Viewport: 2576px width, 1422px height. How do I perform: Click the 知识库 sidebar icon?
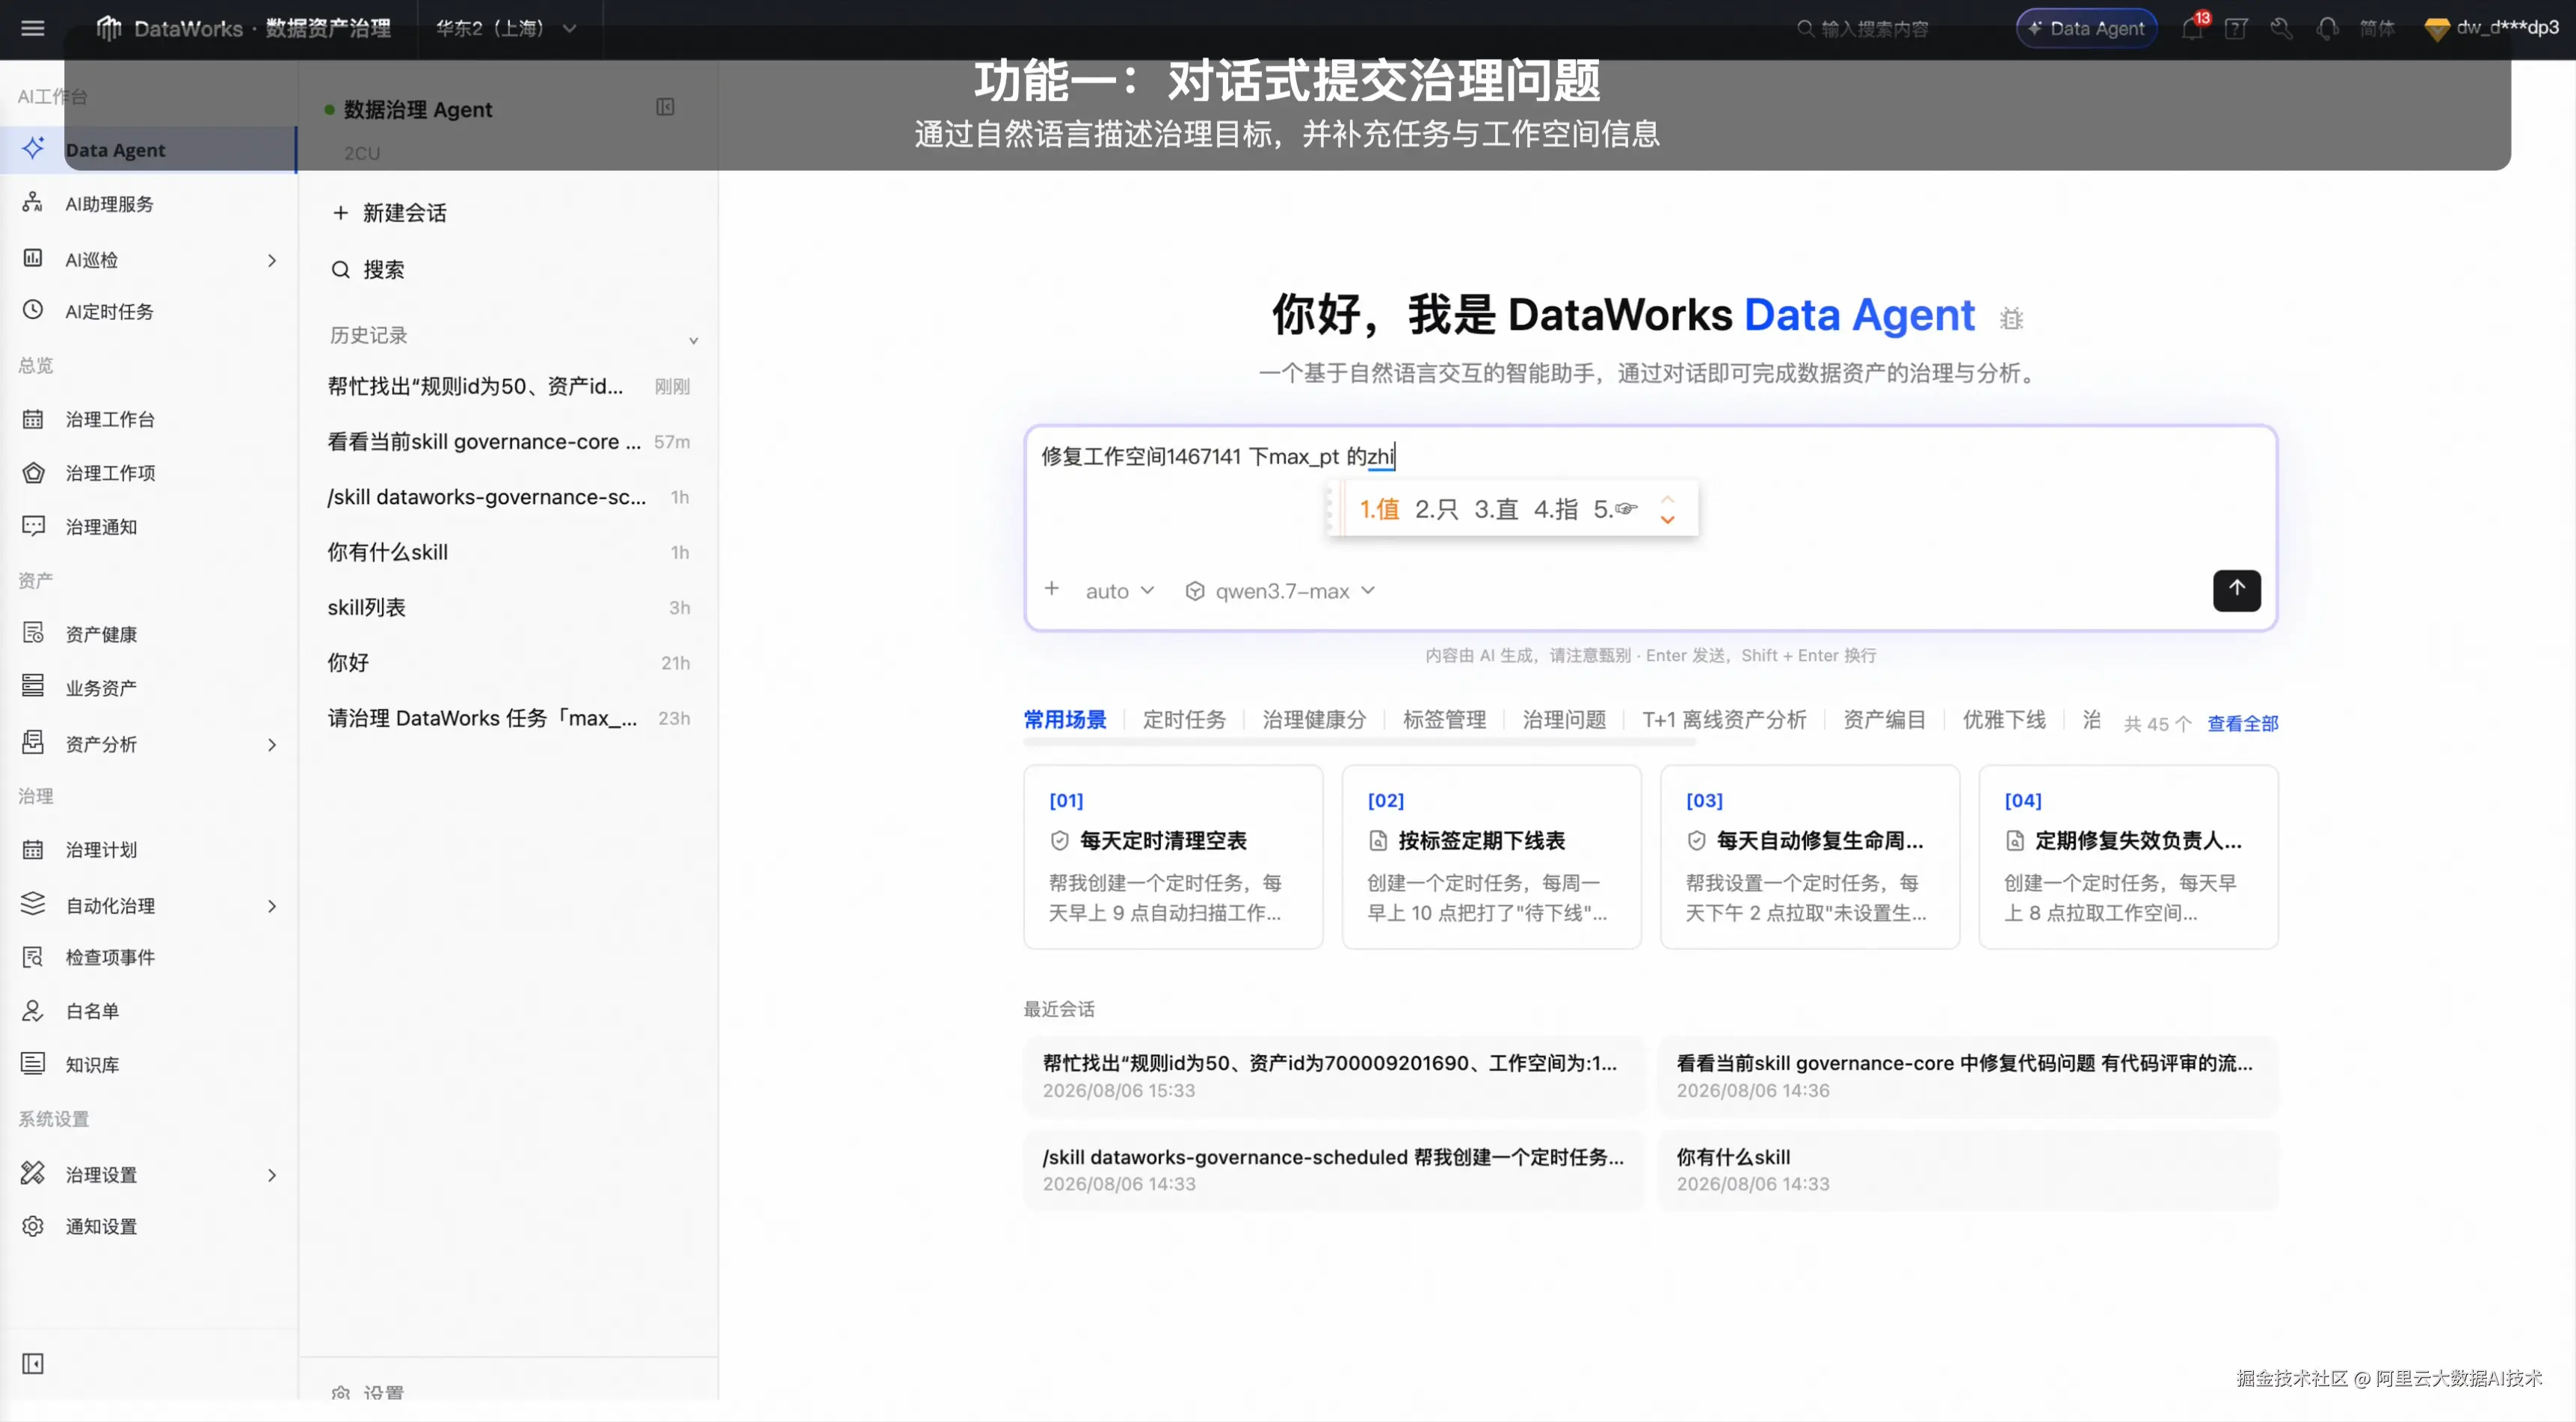pos(33,1064)
